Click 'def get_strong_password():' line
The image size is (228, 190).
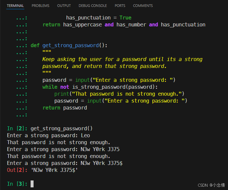(69, 45)
